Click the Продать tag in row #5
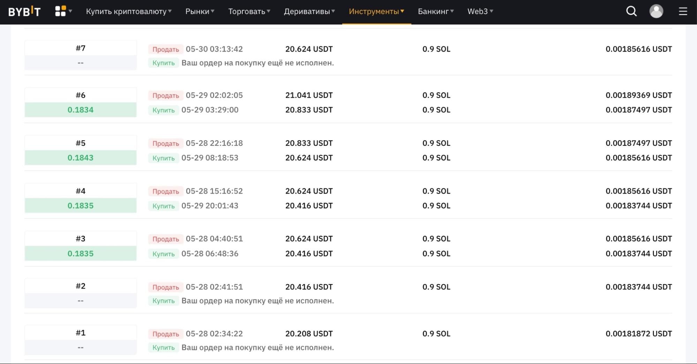 tap(166, 143)
